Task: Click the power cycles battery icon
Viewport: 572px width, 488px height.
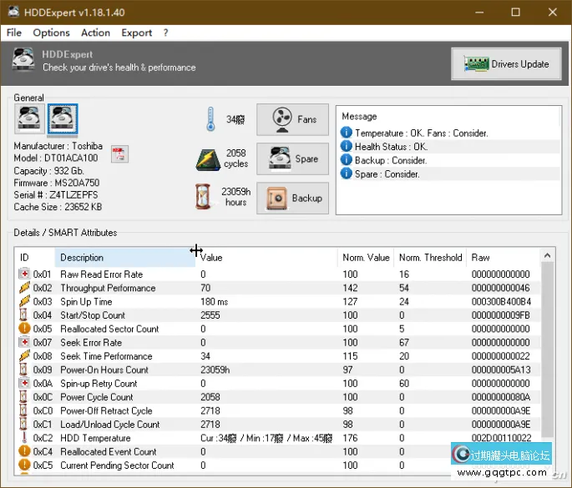Action: (209, 158)
